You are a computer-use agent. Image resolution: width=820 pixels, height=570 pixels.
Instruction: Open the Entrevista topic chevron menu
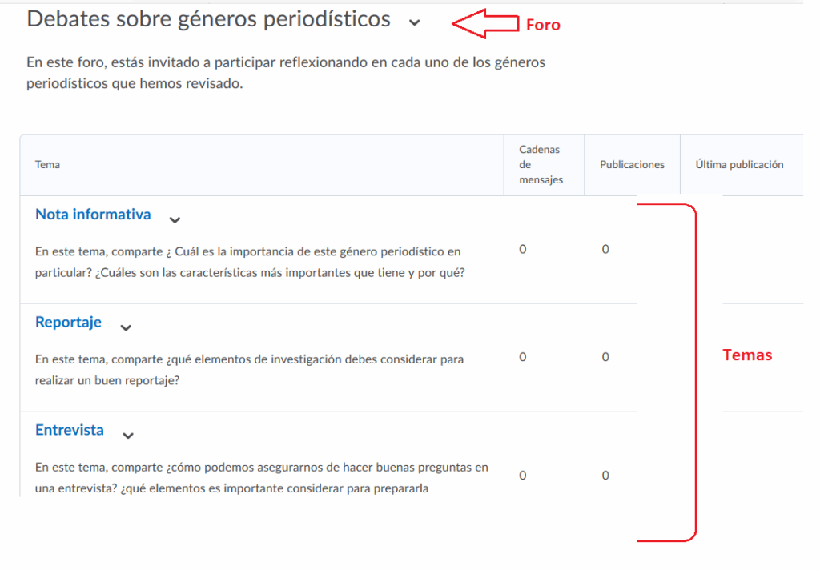pos(128,435)
